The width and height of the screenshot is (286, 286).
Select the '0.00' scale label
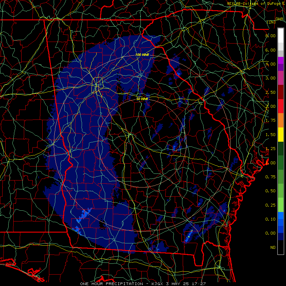click(x=270, y=233)
